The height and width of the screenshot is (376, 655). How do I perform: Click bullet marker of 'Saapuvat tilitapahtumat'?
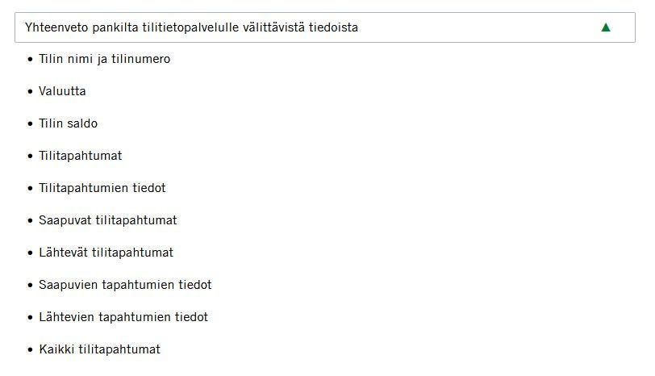coord(31,221)
